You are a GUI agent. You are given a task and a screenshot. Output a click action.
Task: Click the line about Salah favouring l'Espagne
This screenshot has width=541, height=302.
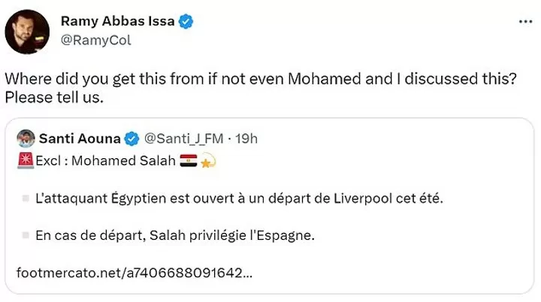click(x=174, y=235)
